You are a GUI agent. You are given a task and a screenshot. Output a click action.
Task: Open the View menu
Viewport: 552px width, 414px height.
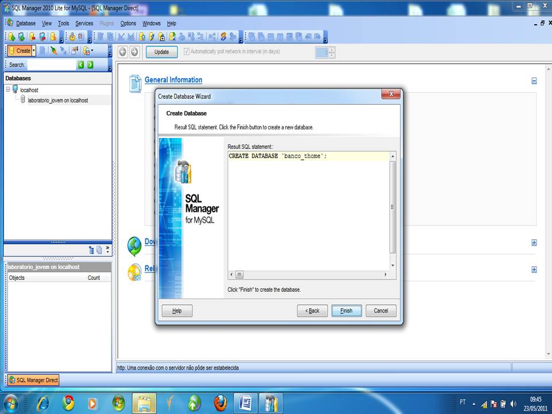click(x=47, y=23)
